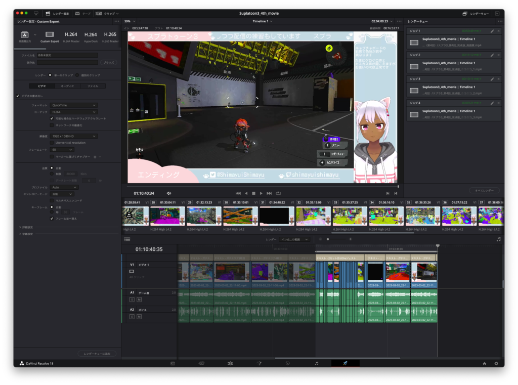
Task: Open the resolution 1920 x 1080 HD dropdown
Action: tap(74, 136)
